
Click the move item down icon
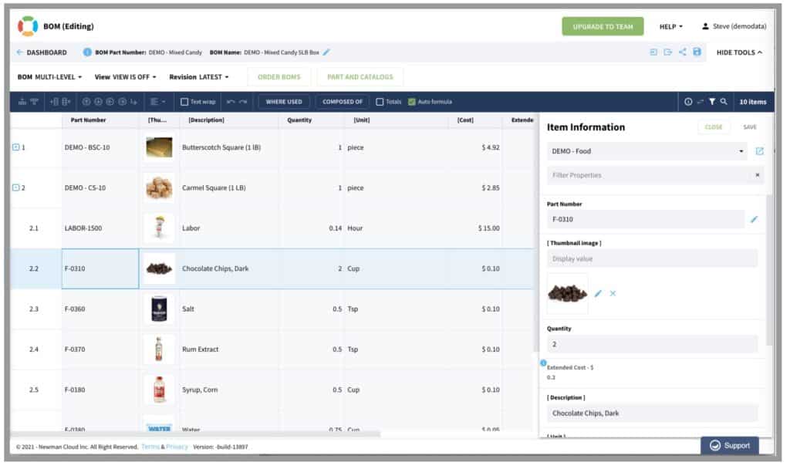[x=98, y=102]
